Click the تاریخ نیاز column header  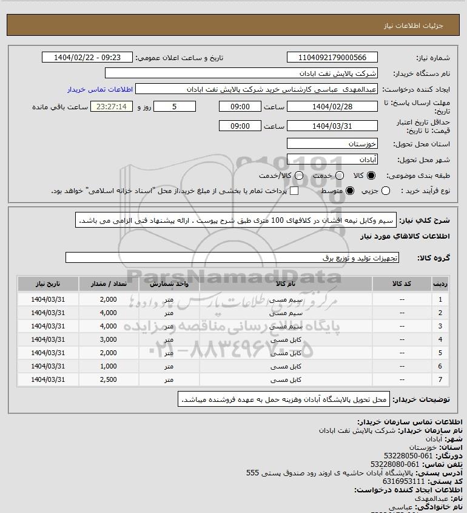coord(48,284)
